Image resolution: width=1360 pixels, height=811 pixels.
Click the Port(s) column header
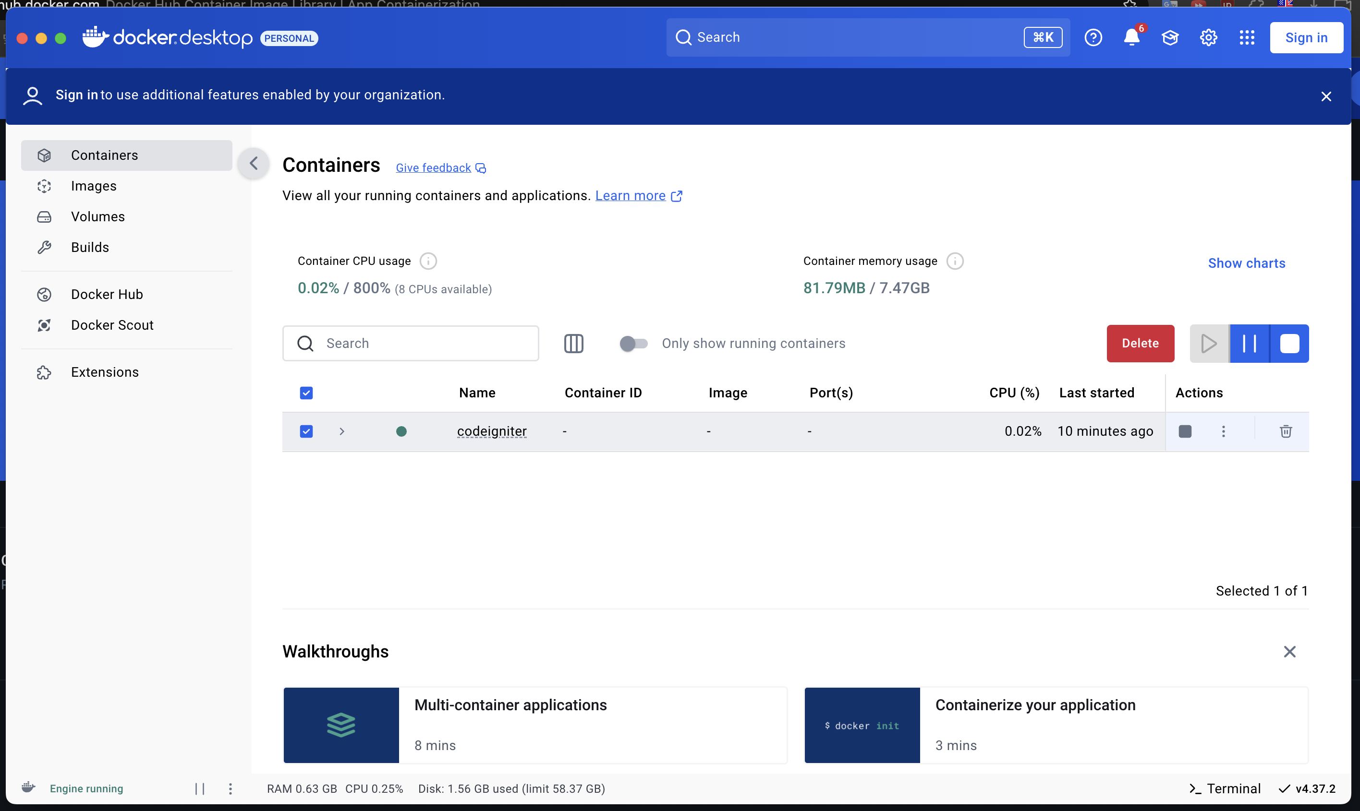[831, 393]
